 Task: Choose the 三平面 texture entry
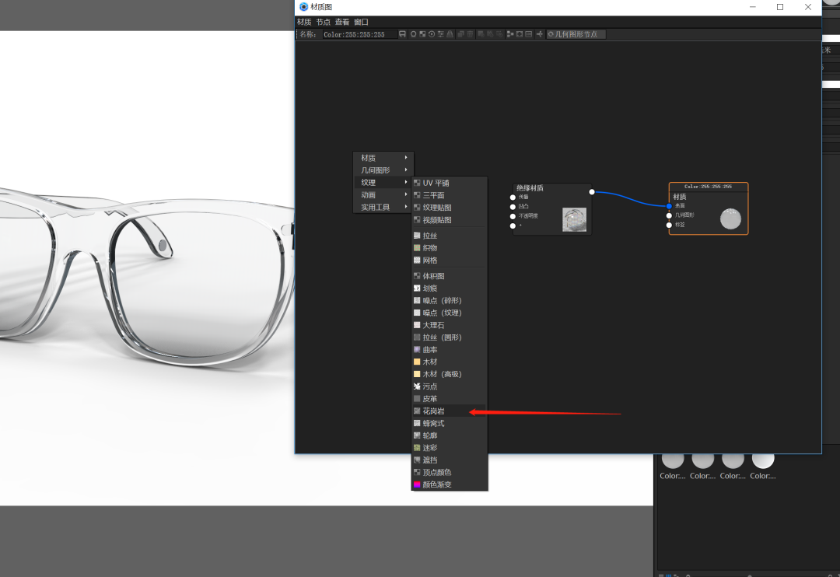pyautogui.click(x=450, y=195)
